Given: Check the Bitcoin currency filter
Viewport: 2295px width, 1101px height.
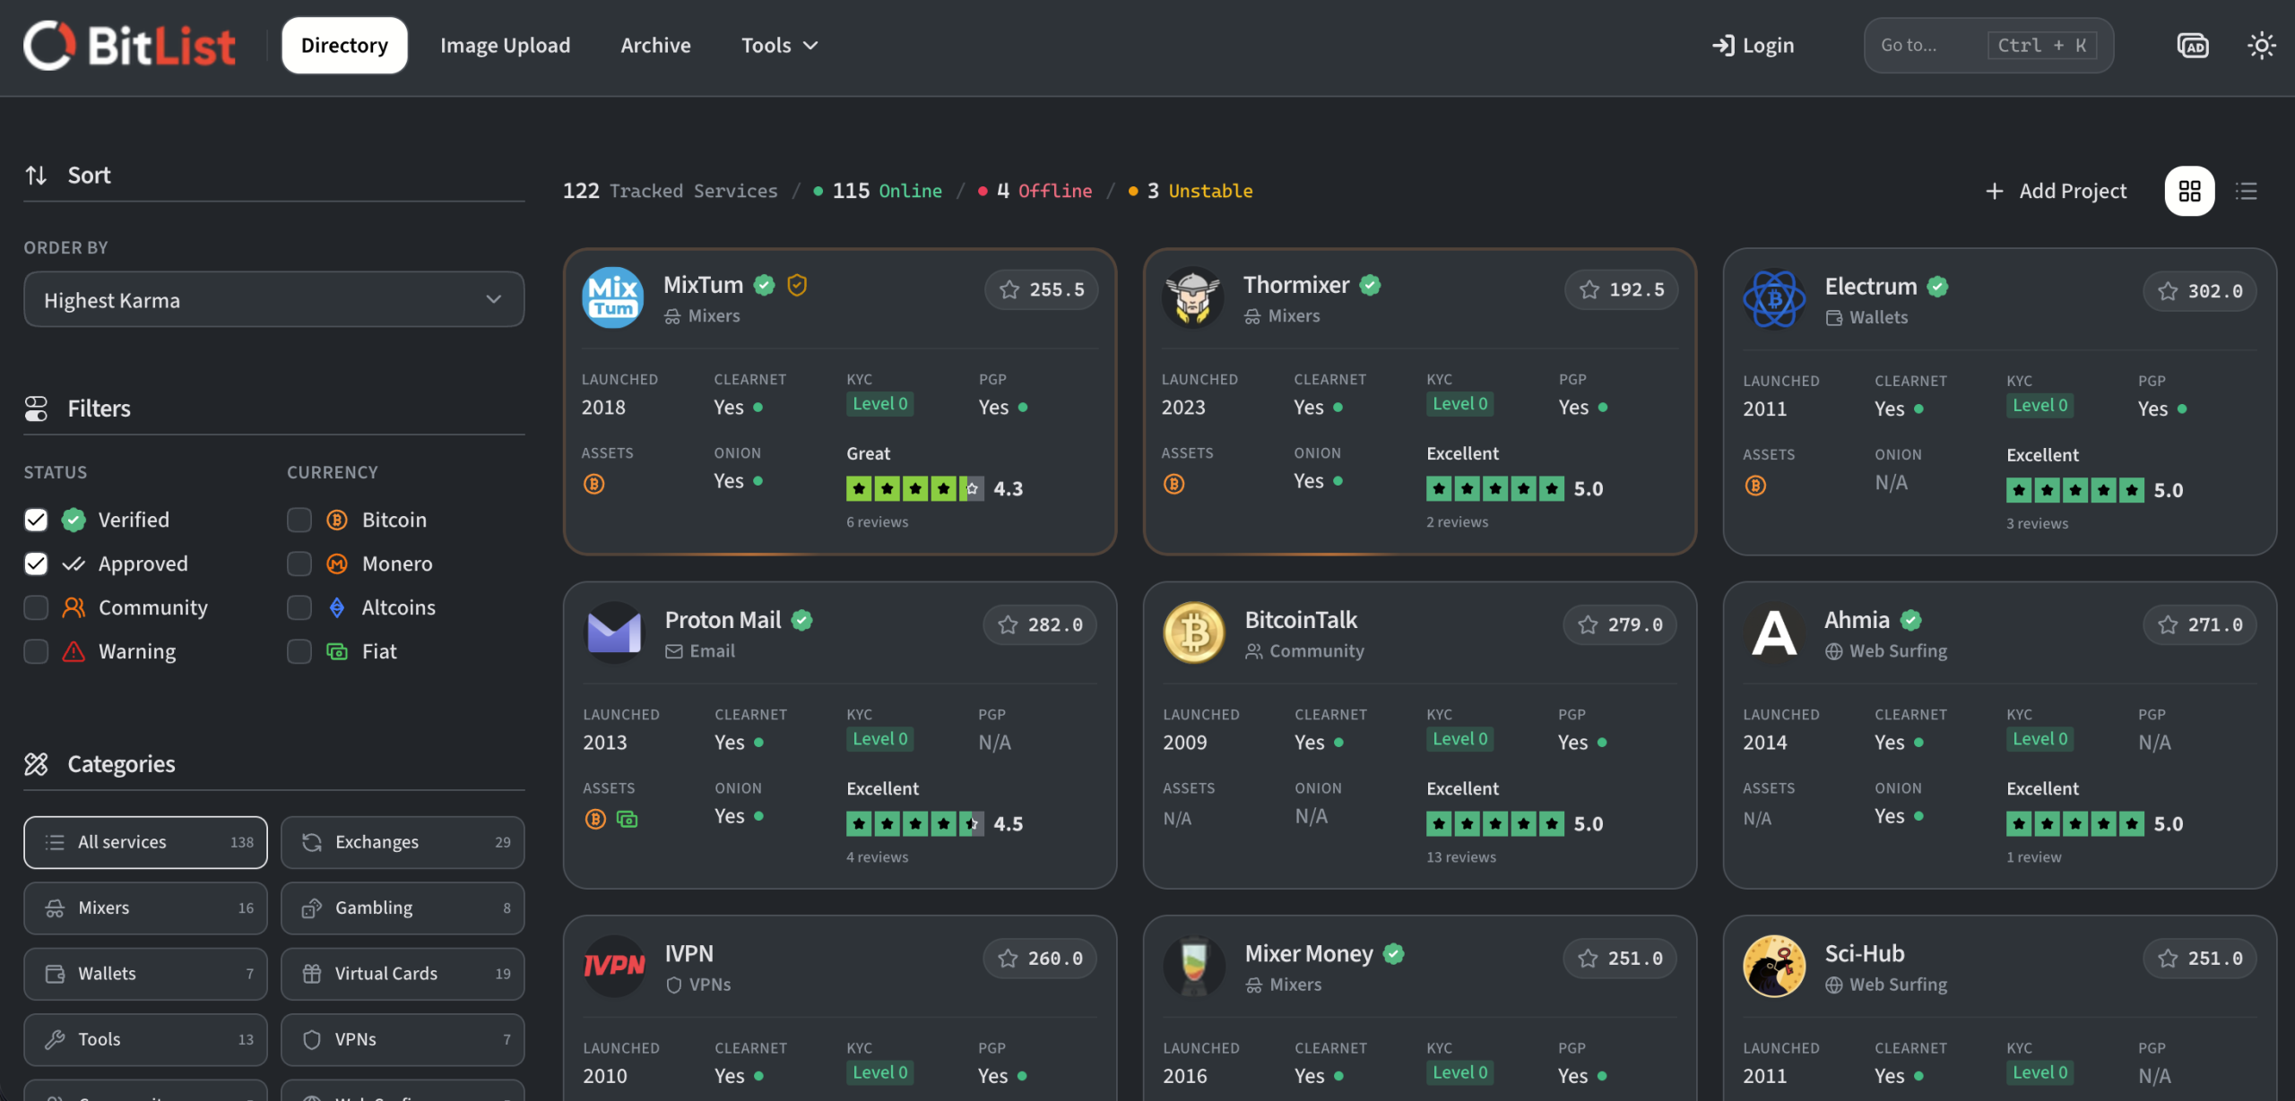Looking at the screenshot, I should pyautogui.click(x=299, y=520).
